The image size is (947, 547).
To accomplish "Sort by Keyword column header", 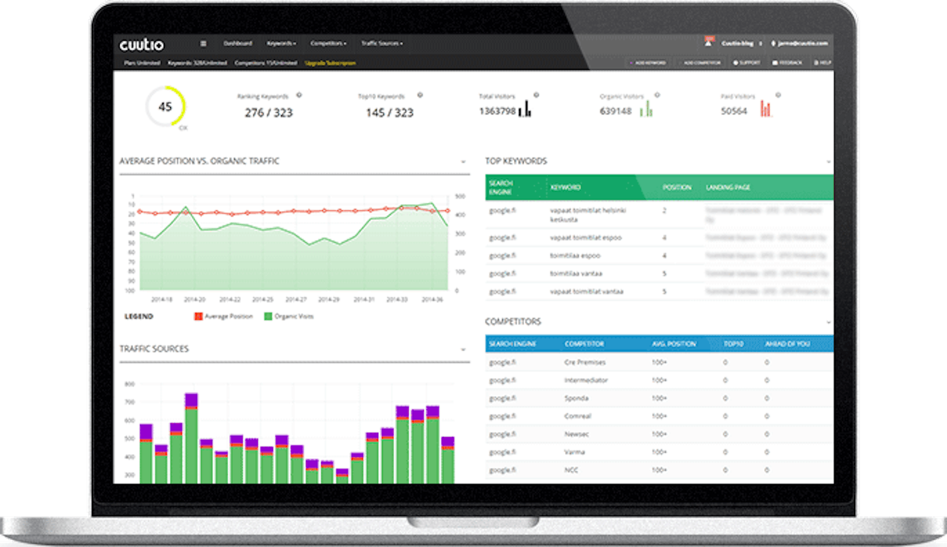I will tap(566, 187).
